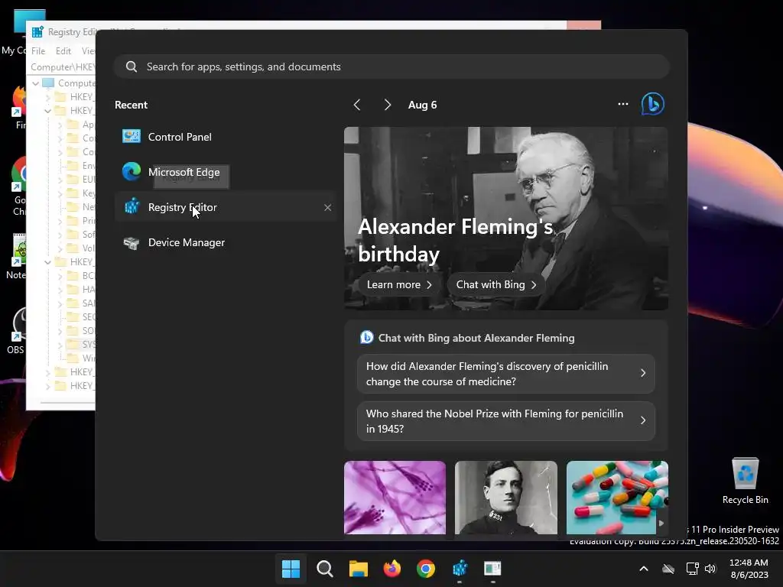The height and width of the screenshot is (587, 783).
Task: Expand the first HKEY node in the registry tree
Action: (x=47, y=97)
